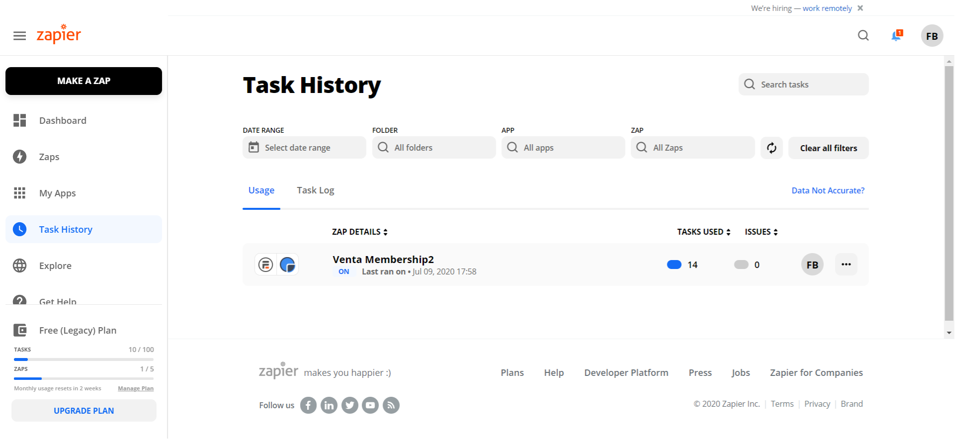Switch to the Usage tab
960x448 pixels.
(x=261, y=190)
